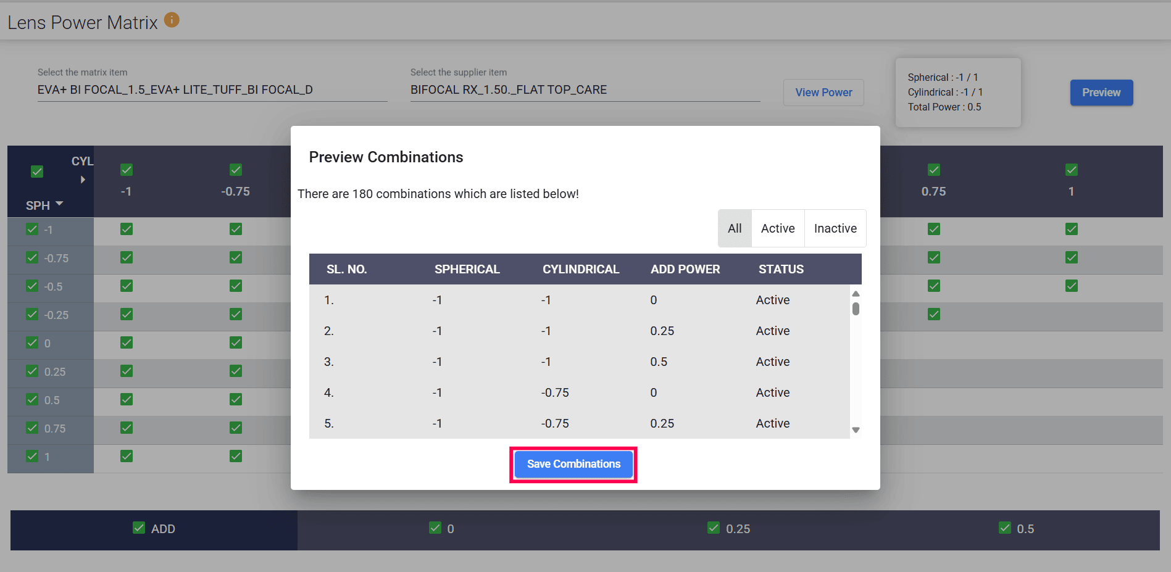The height and width of the screenshot is (572, 1171).
Task: Click the SPH sort down arrow
Action: (x=60, y=204)
